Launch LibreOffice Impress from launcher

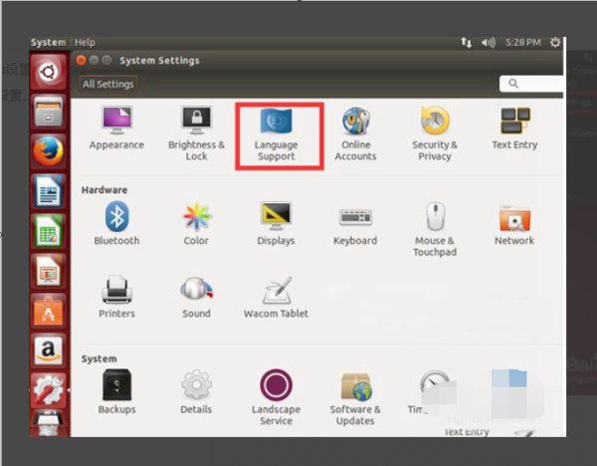(49, 271)
